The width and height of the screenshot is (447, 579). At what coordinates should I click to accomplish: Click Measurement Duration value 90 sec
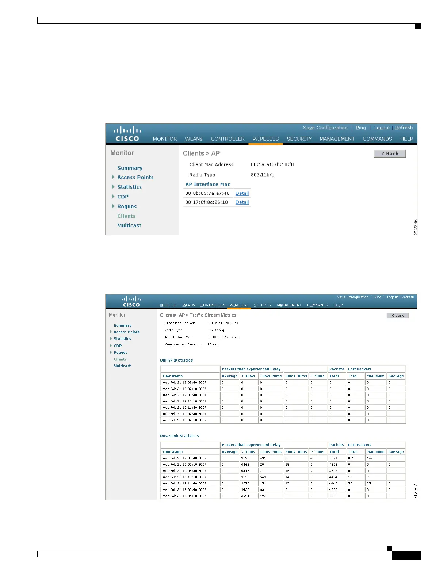tap(213, 344)
